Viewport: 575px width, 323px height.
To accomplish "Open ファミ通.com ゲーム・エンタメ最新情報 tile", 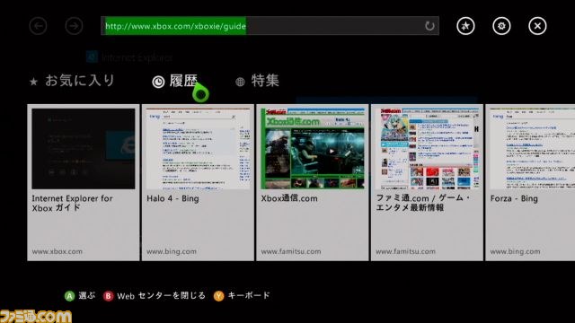I will (x=427, y=182).
